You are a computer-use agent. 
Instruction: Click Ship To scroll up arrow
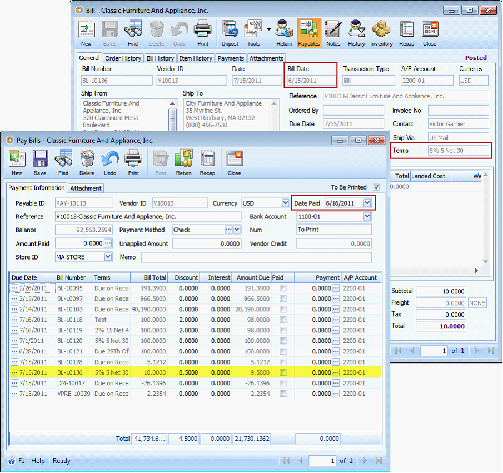coord(274,103)
